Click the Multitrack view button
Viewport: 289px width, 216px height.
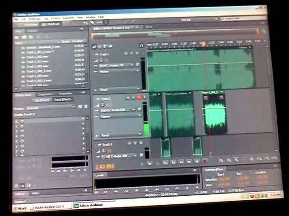tap(51, 24)
